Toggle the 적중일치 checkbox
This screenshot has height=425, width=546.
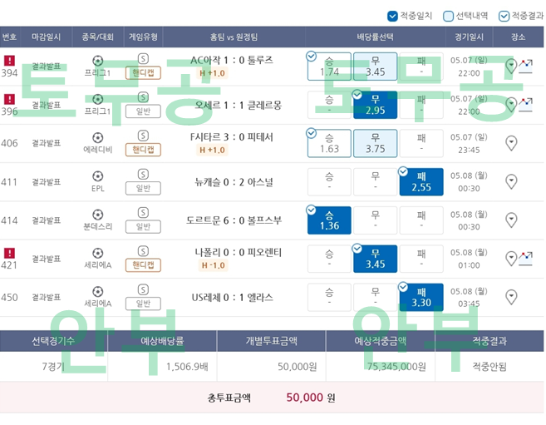pos(392,16)
